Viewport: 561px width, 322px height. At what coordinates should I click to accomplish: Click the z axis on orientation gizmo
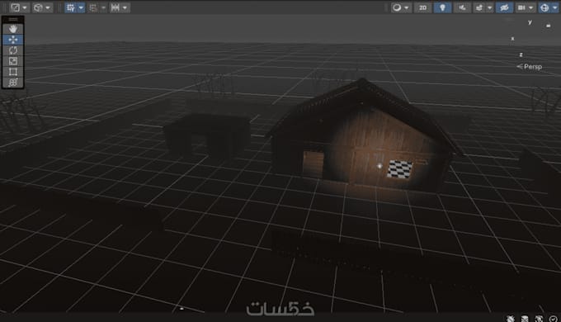tap(521, 54)
